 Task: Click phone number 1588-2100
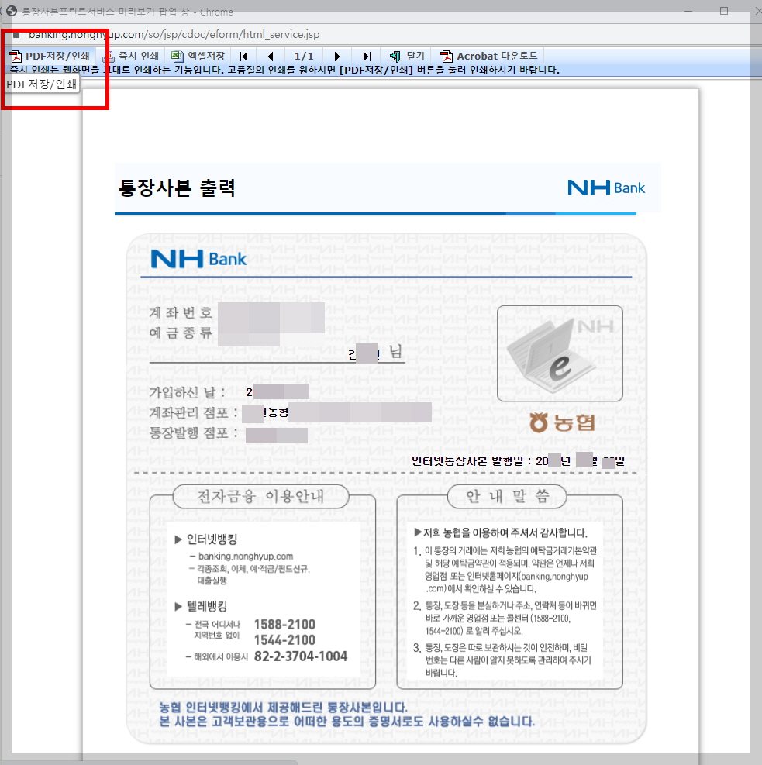(284, 625)
